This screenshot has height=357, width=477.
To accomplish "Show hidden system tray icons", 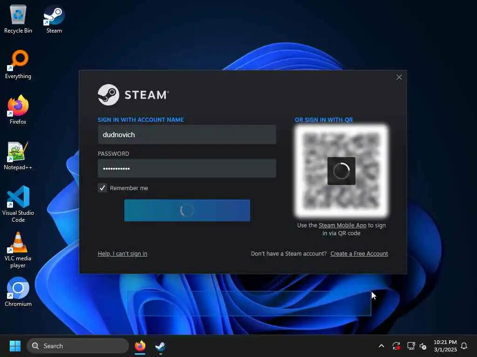I will (x=381, y=346).
